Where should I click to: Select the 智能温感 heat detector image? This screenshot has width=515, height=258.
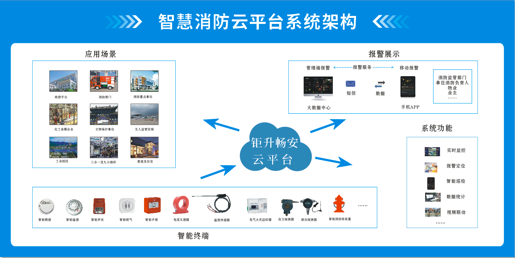tap(74, 207)
